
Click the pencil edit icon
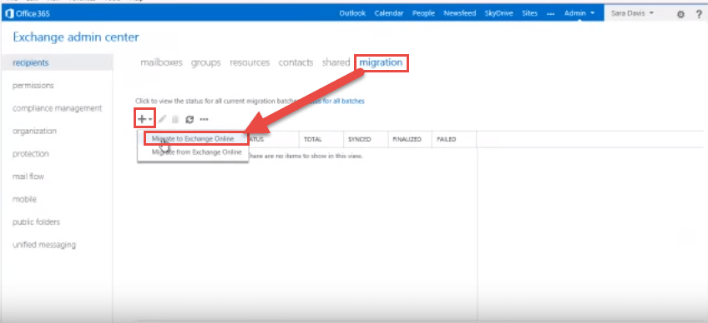click(163, 119)
